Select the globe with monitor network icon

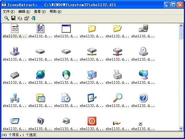pyautogui.click(x=143, y=75)
